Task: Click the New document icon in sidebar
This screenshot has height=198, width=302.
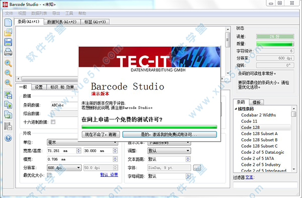Action: click(x=8, y=23)
